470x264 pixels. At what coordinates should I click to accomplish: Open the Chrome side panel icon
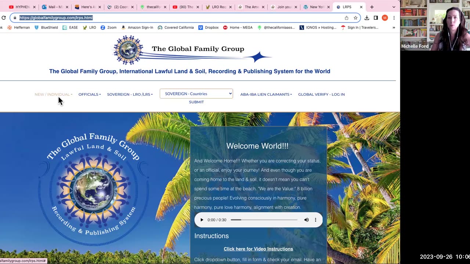pyautogui.click(x=376, y=18)
